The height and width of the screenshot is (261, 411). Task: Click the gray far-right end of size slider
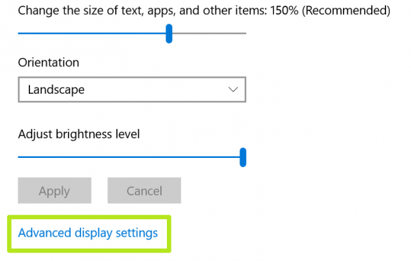coord(243,33)
